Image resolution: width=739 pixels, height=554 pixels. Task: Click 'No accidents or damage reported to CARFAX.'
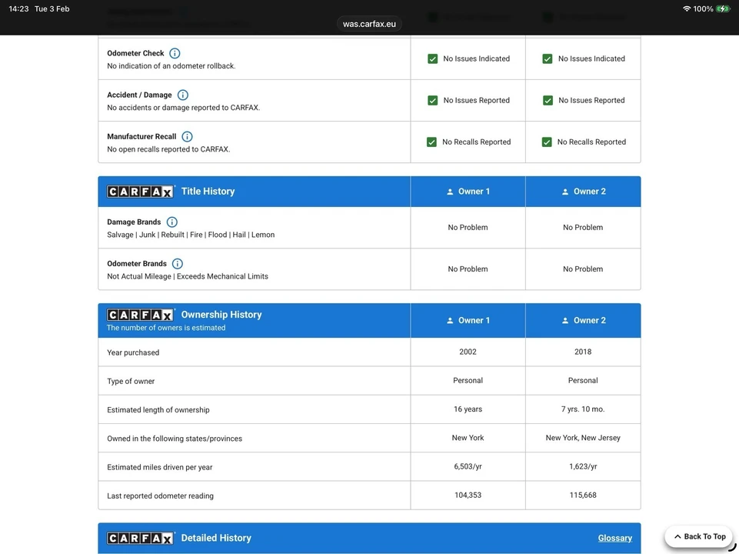point(183,108)
